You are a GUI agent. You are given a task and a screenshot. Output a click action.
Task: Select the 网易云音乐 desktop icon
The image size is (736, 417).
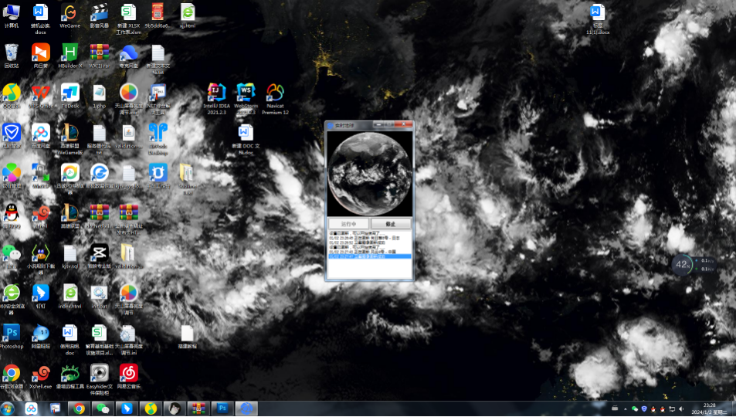coord(128,375)
